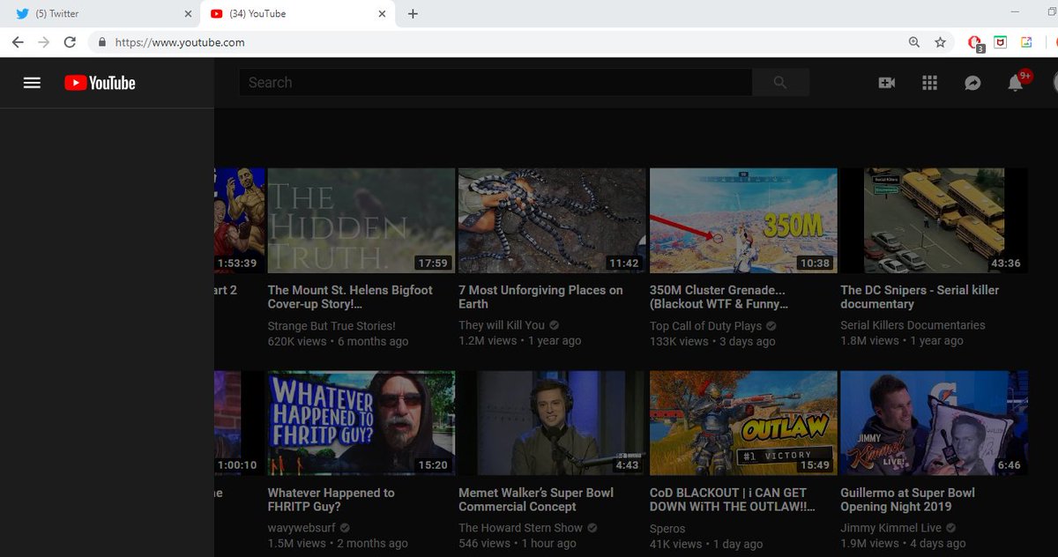This screenshot has width=1058, height=557.
Task: Open the Memet Walker video thumbnail
Action: point(552,423)
